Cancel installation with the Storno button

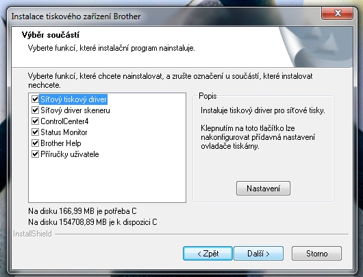316,254
